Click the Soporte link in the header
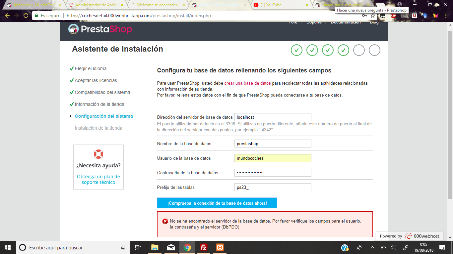 314,22
